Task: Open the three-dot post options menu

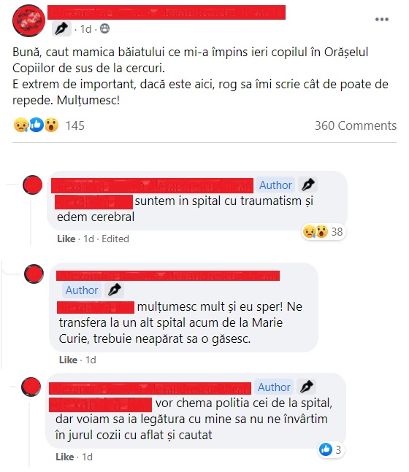Action: click(x=381, y=19)
